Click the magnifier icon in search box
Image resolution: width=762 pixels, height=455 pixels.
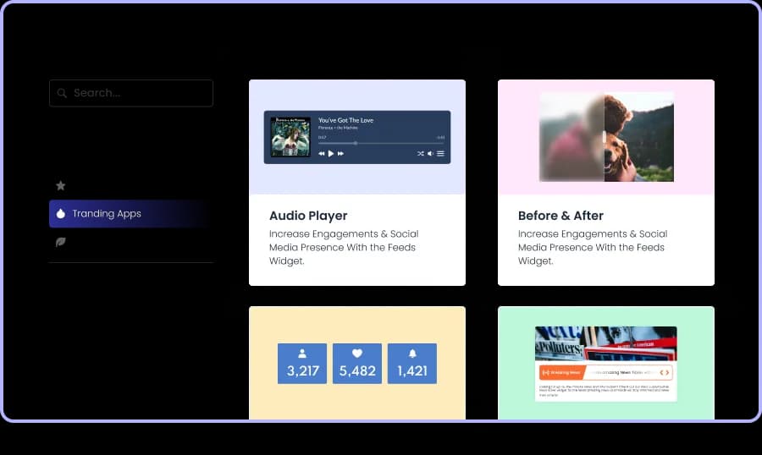(62, 93)
